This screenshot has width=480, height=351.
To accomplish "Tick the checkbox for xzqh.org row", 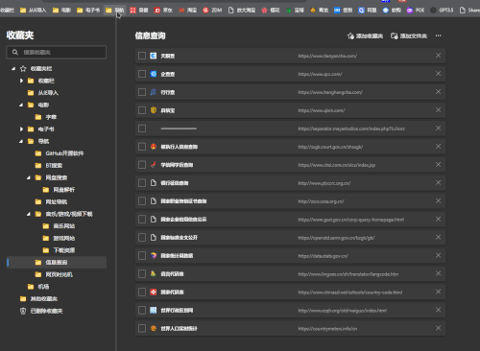I will 142,310.
